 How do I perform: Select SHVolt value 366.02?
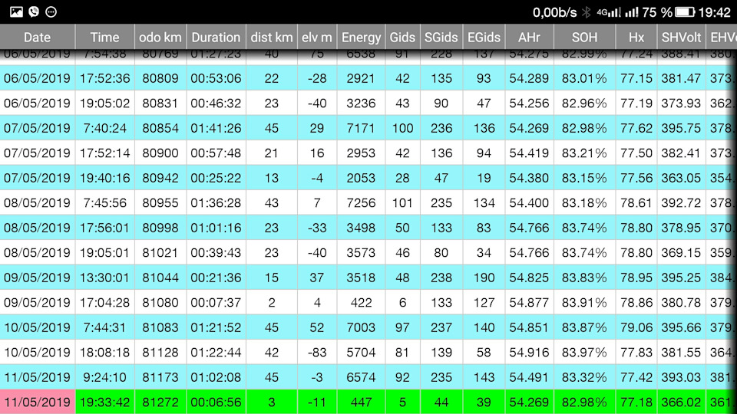(x=681, y=402)
